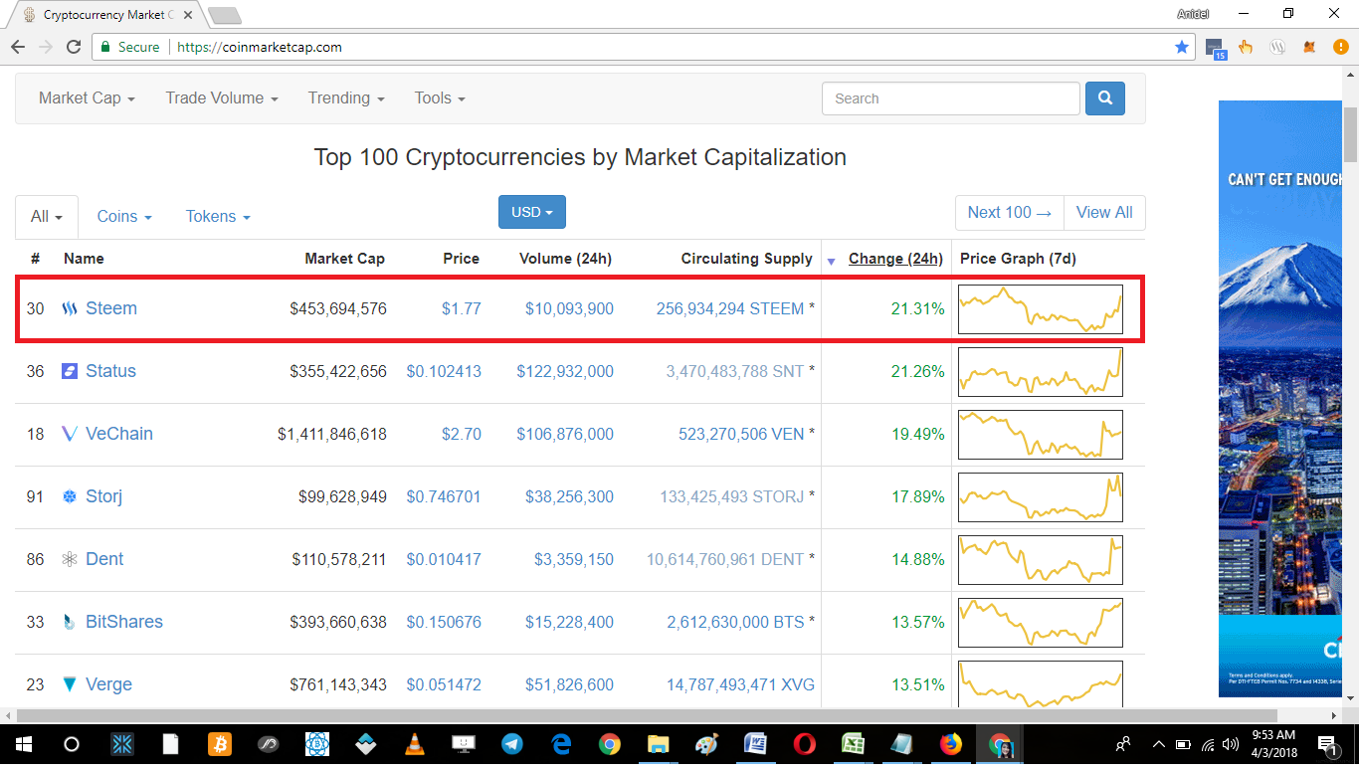This screenshot has height=770, width=1359.
Task: Click the Status coin logo
Action: point(69,371)
